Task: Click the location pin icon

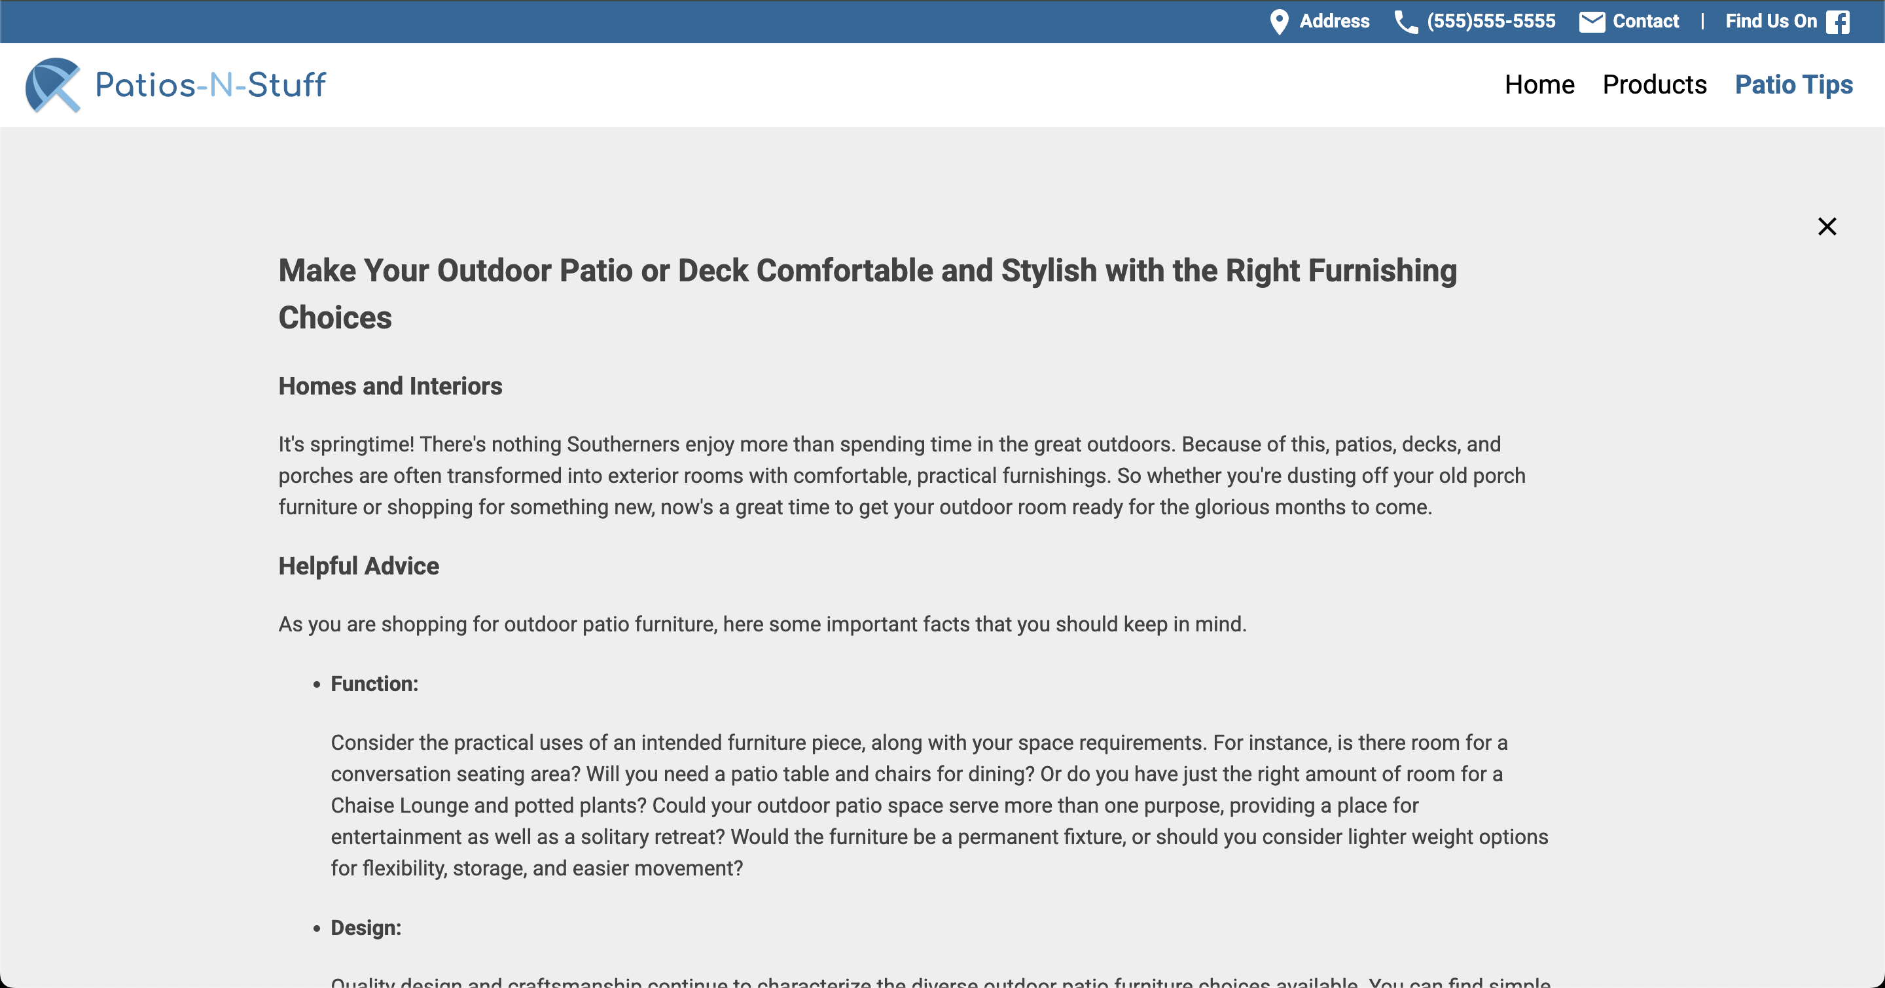Action: [x=1278, y=22]
